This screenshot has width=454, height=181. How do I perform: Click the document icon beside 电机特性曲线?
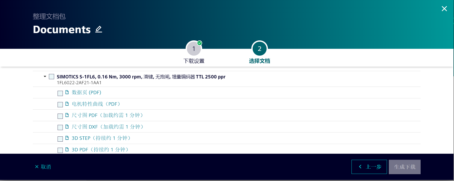[x=67, y=104]
